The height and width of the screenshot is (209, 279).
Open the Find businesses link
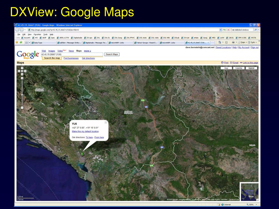point(71,58)
